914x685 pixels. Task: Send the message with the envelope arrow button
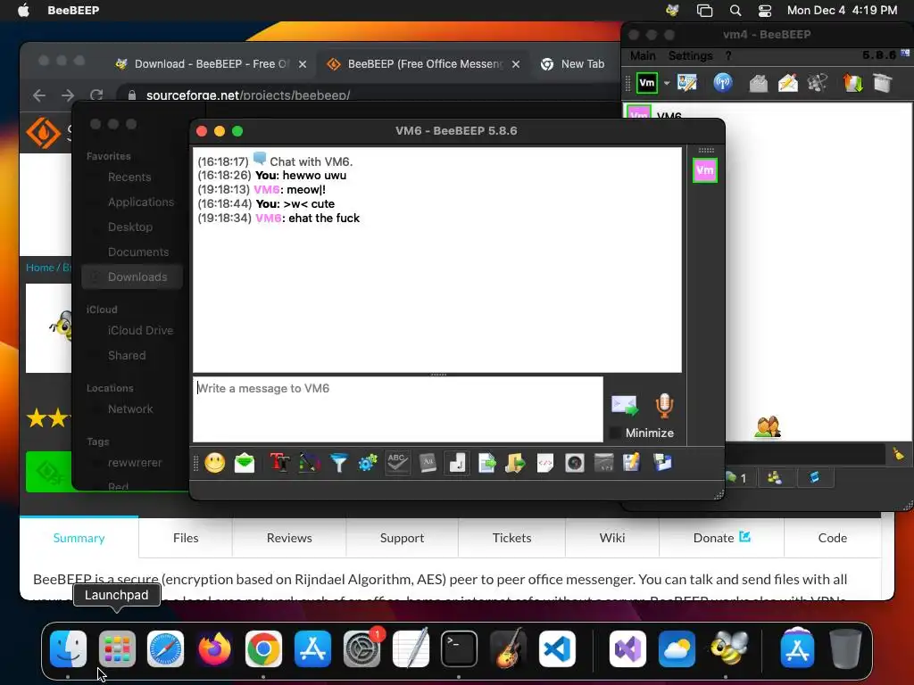click(624, 406)
